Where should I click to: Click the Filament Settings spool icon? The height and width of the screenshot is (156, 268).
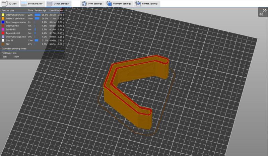109,4
